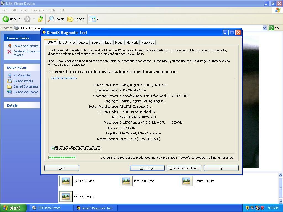
Task: Open the My Network Places link
Action: coord(26,92)
